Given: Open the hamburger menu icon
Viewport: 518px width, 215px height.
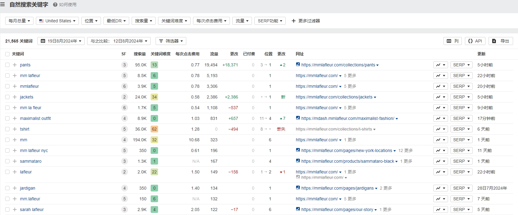Looking at the screenshot, I should [2, 5].
